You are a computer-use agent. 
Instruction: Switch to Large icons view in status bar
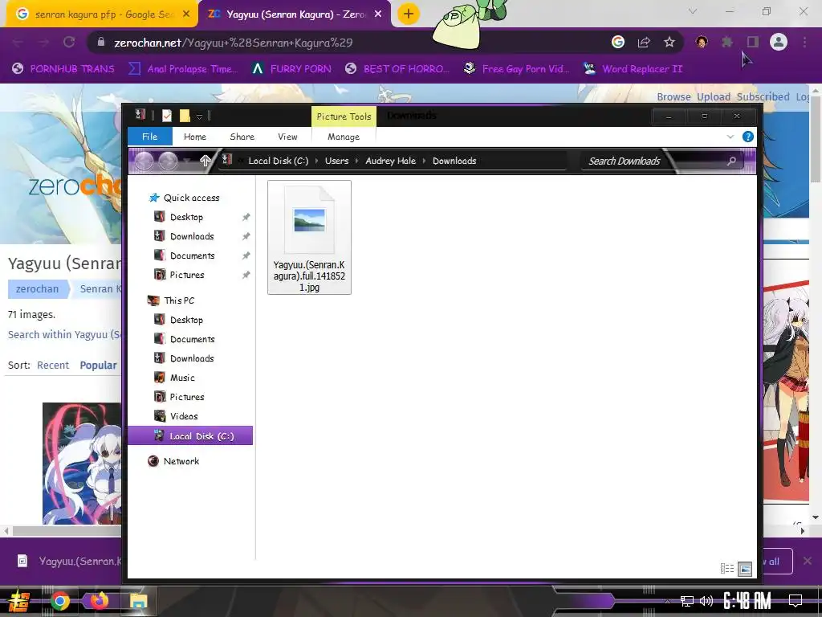click(x=745, y=569)
